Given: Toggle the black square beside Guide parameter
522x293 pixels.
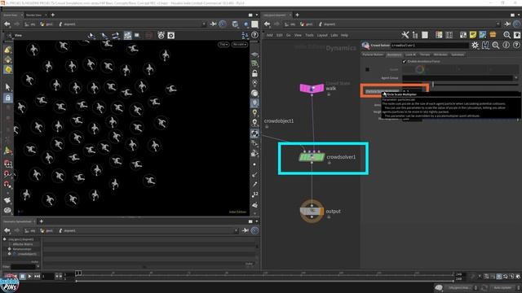Looking at the screenshot, I should pos(367,69).
